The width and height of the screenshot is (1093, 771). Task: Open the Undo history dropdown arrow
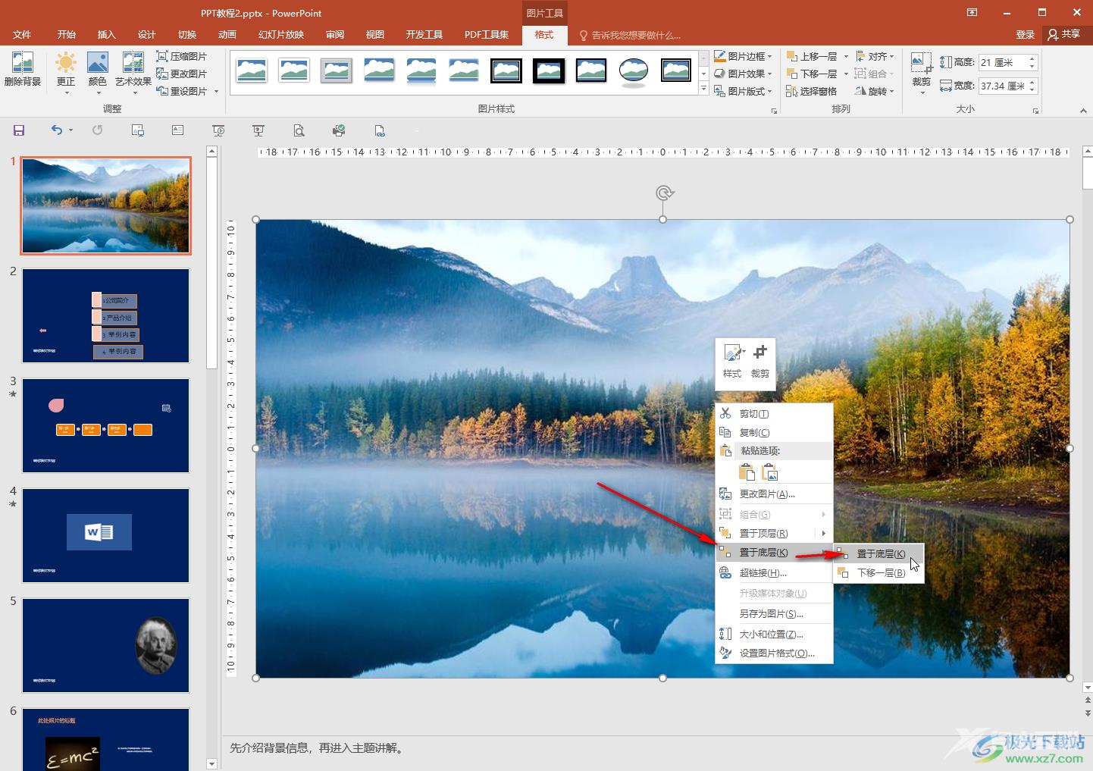point(70,130)
